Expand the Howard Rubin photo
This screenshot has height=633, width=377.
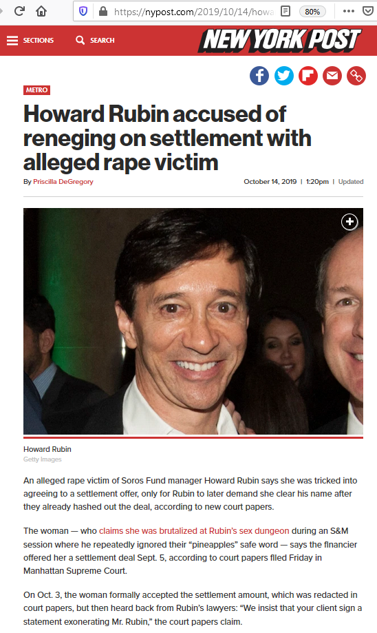click(349, 222)
